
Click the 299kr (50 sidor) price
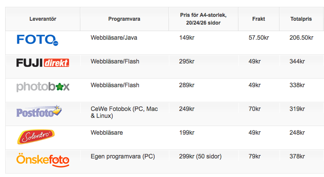(200, 156)
